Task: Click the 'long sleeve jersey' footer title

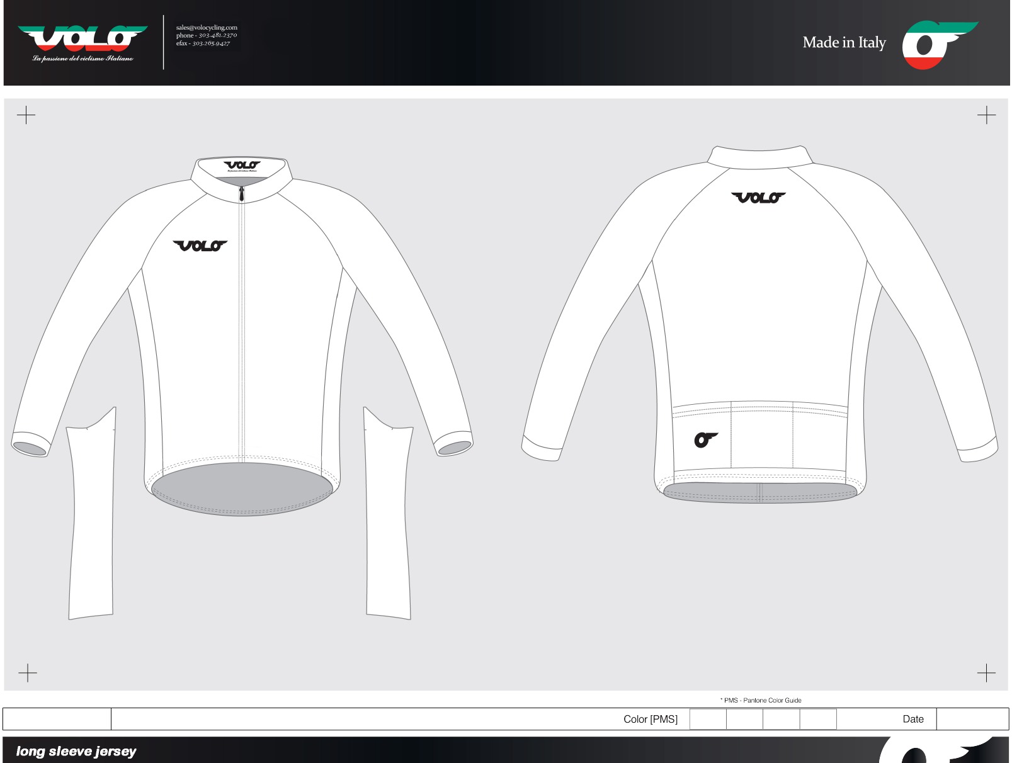Action: click(76, 751)
